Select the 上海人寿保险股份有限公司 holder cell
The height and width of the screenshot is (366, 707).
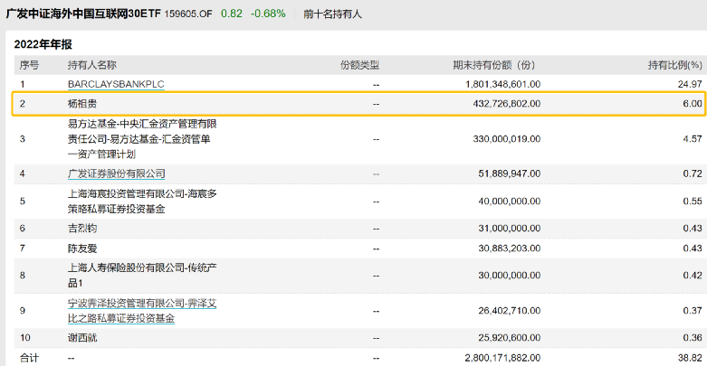[142, 276]
